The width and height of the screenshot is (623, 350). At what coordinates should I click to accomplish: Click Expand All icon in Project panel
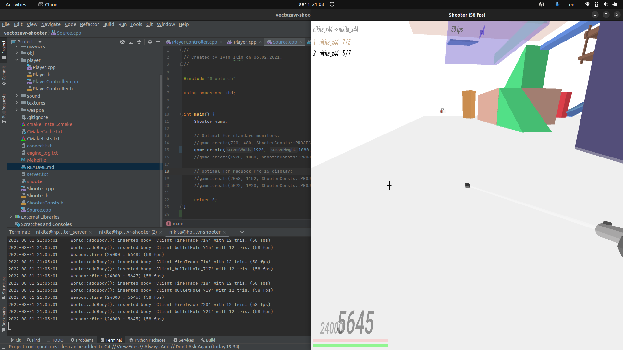pos(131,42)
